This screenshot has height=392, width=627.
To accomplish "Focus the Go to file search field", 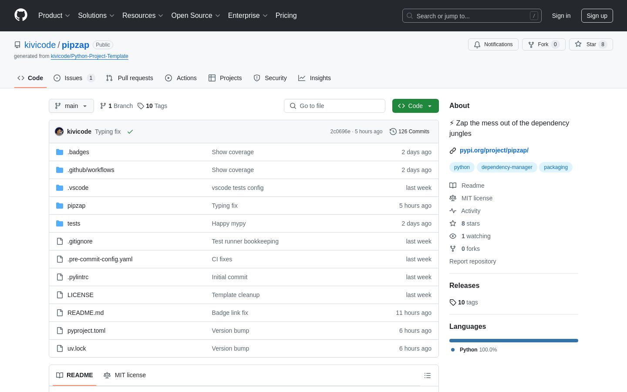I will tap(334, 106).
